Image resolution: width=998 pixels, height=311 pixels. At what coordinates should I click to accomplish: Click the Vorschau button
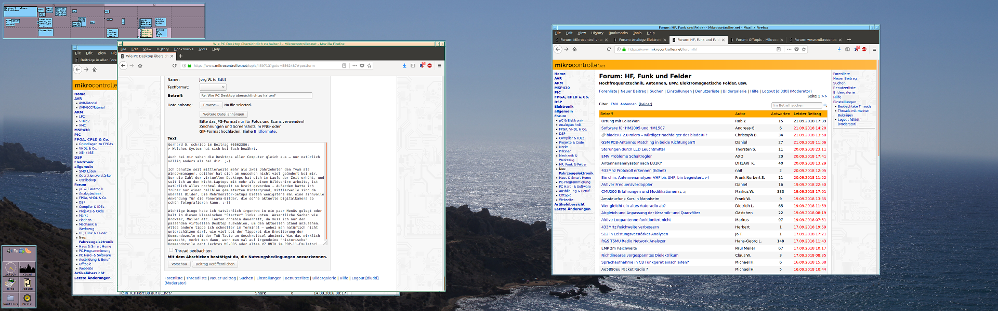click(179, 264)
